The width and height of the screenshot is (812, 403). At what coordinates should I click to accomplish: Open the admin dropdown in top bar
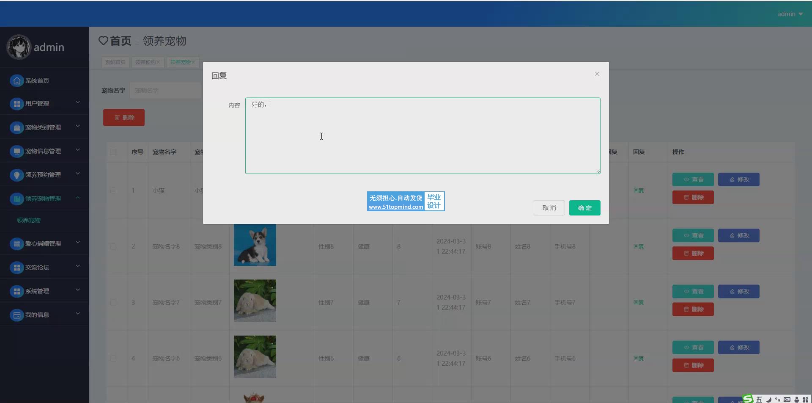pyautogui.click(x=790, y=14)
